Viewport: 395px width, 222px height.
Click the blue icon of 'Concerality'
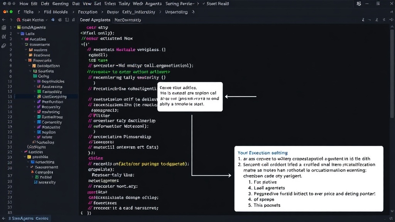click(39, 122)
